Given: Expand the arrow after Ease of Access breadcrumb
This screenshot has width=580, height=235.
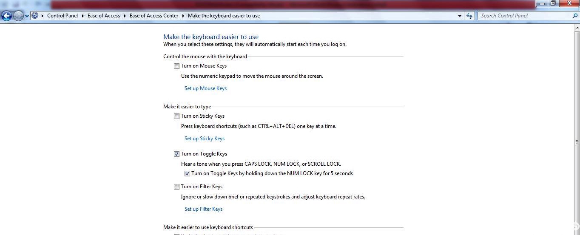Looking at the screenshot, I should pyautogui.click(x=125, y=16).
